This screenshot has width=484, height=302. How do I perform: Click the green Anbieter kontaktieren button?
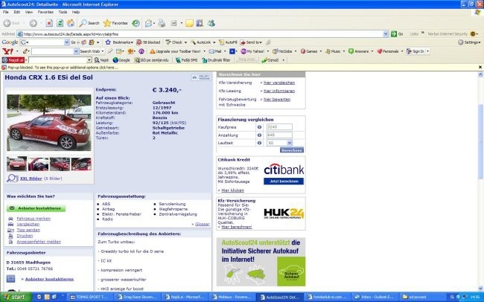(x=36, y=208)
